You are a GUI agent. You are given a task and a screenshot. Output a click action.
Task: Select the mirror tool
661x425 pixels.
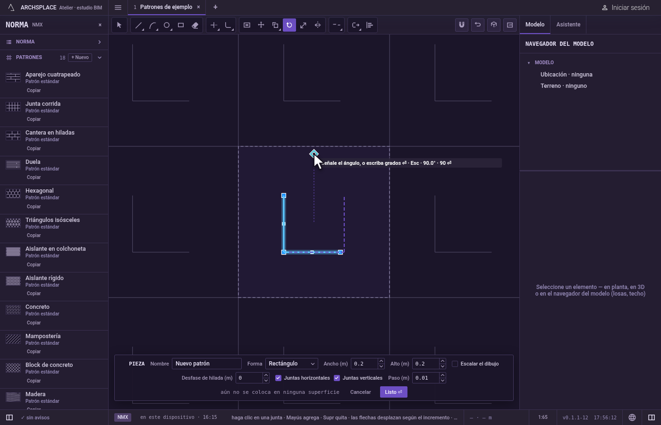[x=318, y=25]
